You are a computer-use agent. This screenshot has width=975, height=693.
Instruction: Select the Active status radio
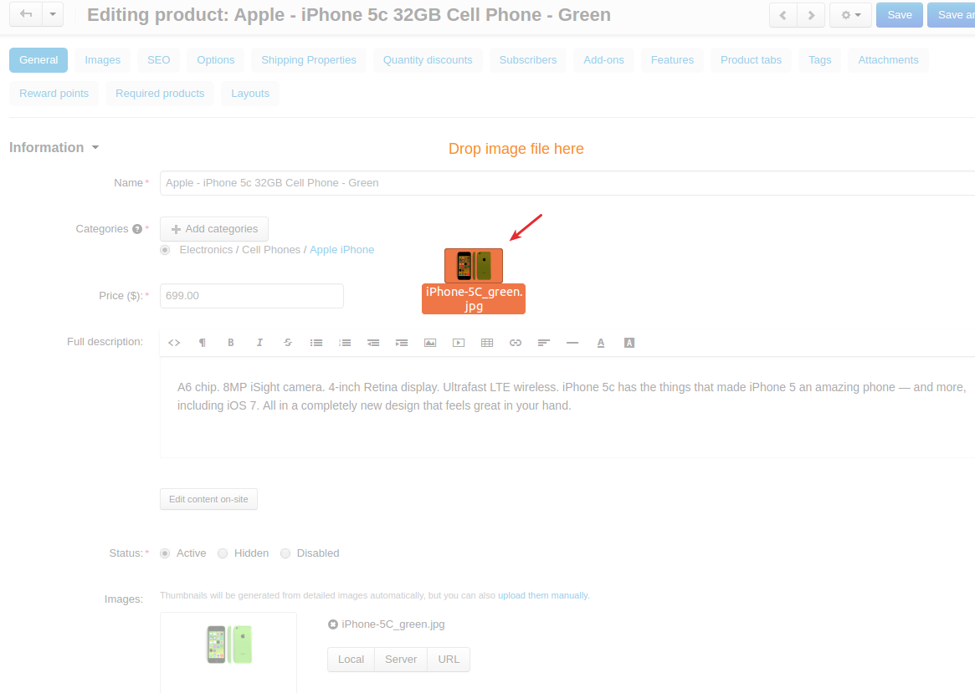click(x=165, y=553)
